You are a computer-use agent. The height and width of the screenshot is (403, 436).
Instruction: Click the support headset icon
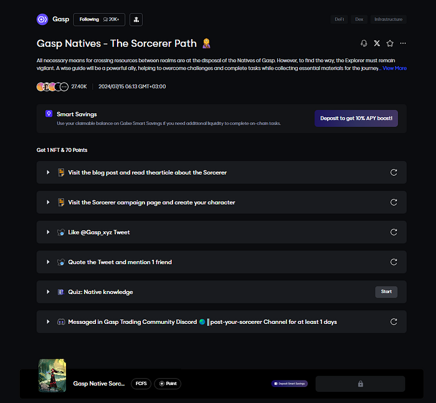364,44
